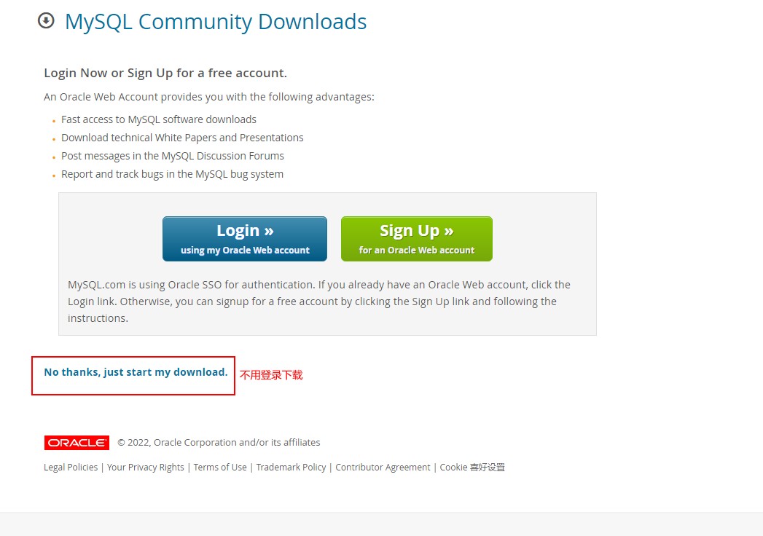
Task: Click the green Sign Up button
Action: coord(417,239)
